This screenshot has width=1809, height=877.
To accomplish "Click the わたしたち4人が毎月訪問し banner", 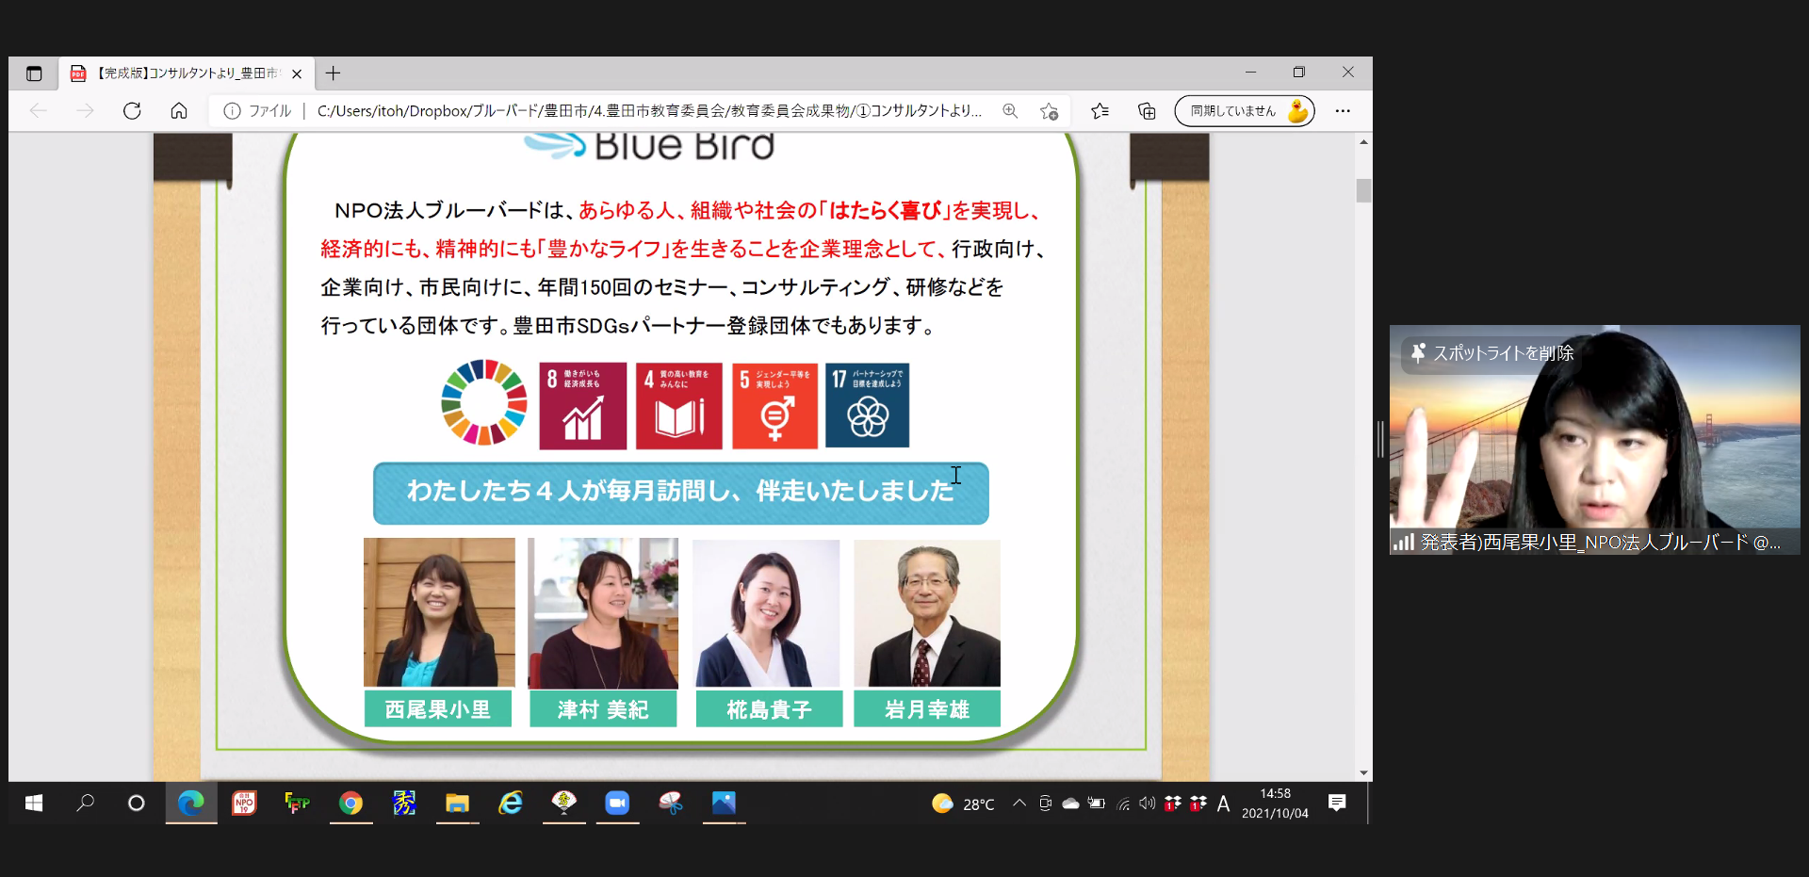I will click(x=680, y=493).
